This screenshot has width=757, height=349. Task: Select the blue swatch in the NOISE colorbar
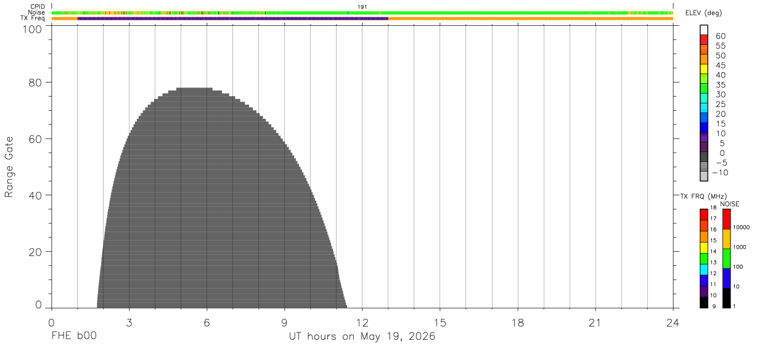point(727,278)
